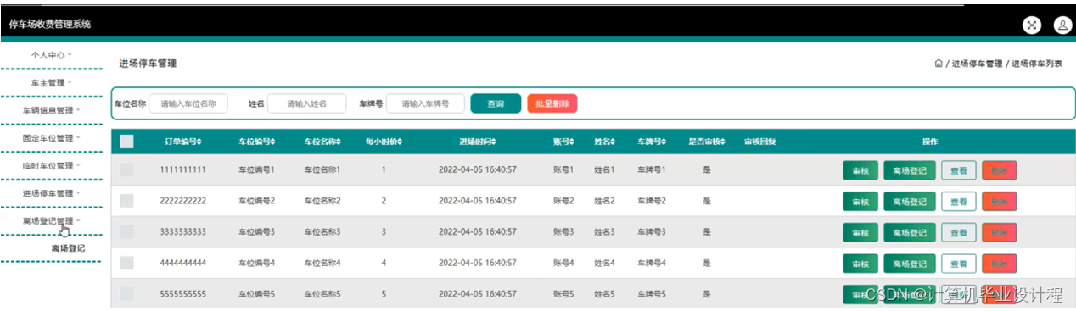
Task: Focus the 姓名 search input field
Action: click(307, 103)
